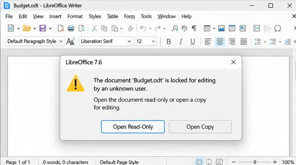Click the outline format icon
Screen dimensions: 296x165
pyautogui.click(x=288, y=42)
